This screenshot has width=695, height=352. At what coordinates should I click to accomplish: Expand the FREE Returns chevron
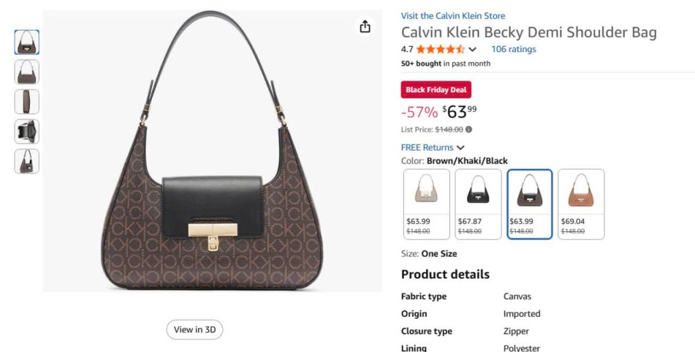[461, 148]
